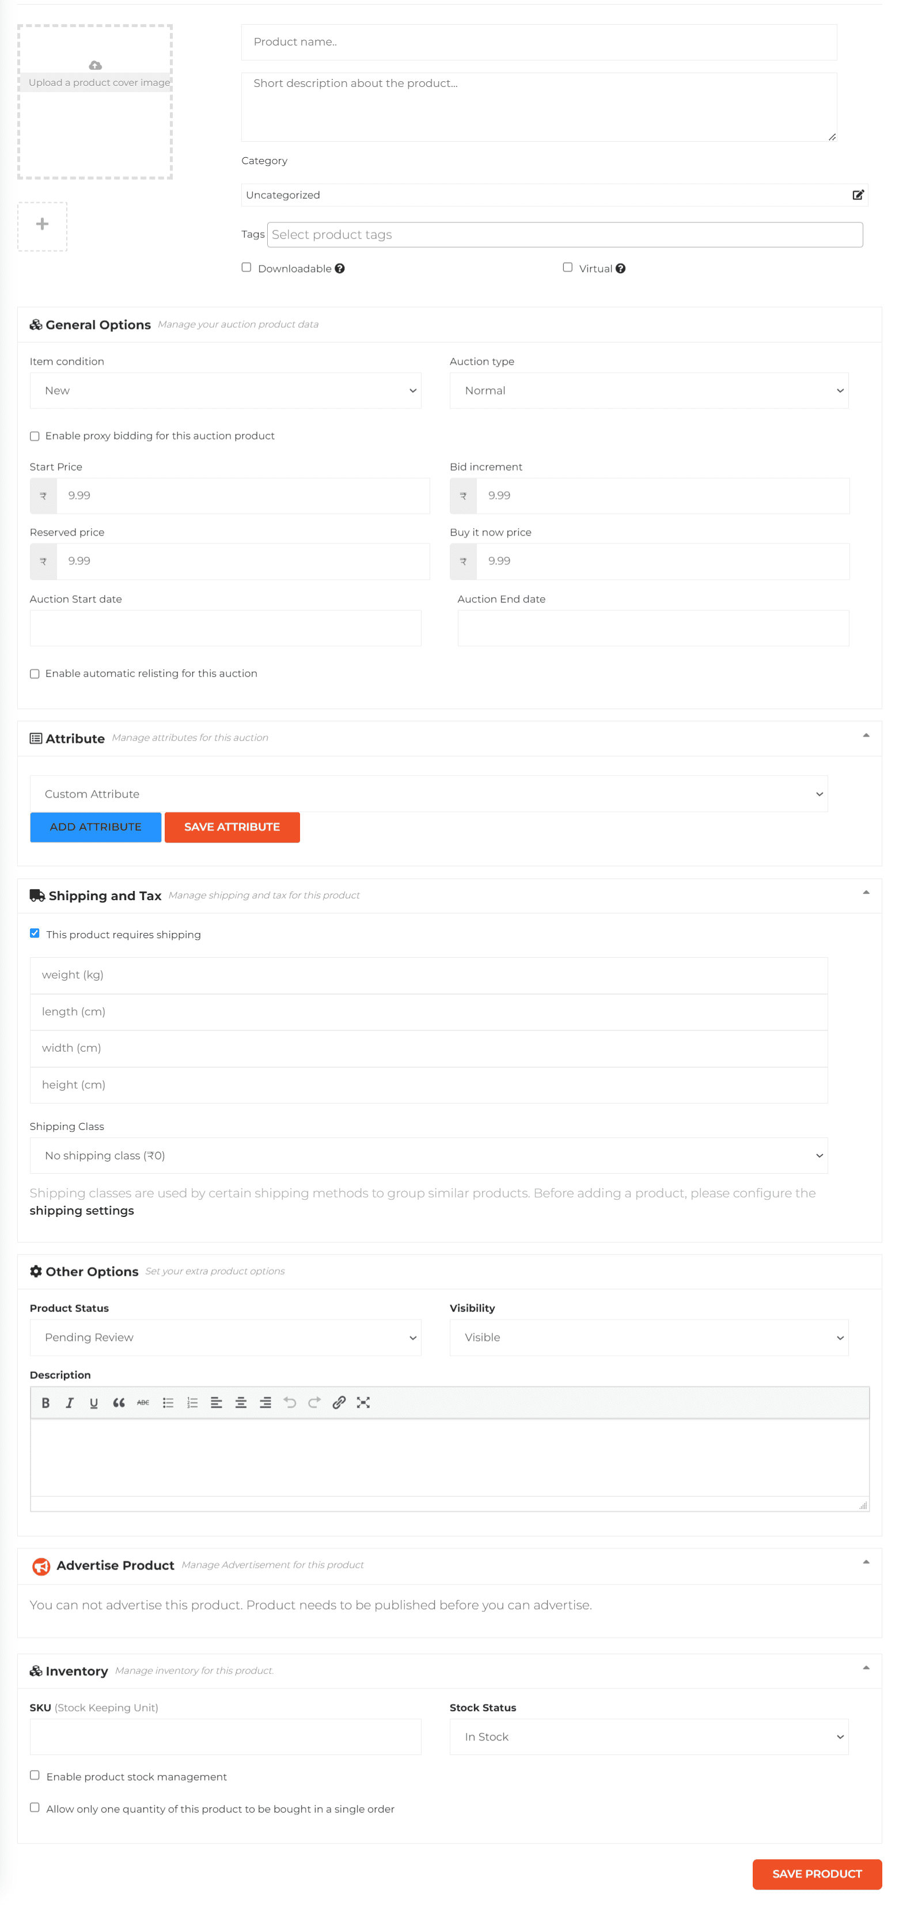The width and height of the screenshot is (899, 1915).
Task: Click the Add Attribute button
Action: (x=95, y=826)
